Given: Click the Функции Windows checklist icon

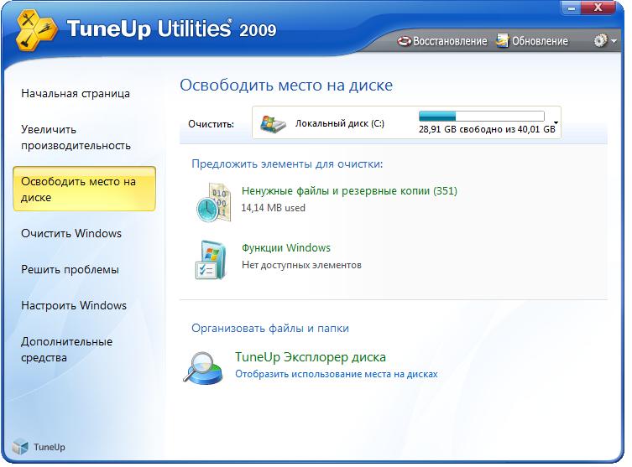Looking at the screenshot, I should (x=211, y=260).
